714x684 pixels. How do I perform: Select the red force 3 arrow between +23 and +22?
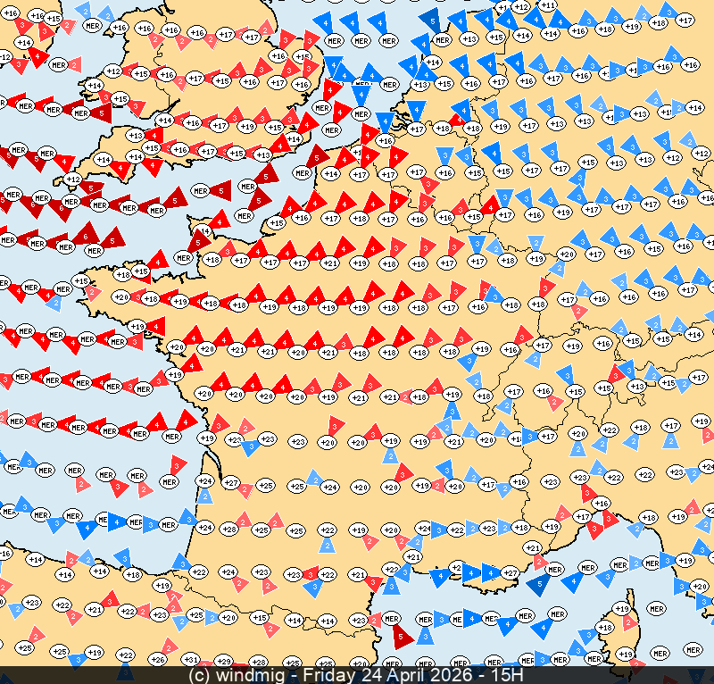pyautogui.click(x=310, y=573)
